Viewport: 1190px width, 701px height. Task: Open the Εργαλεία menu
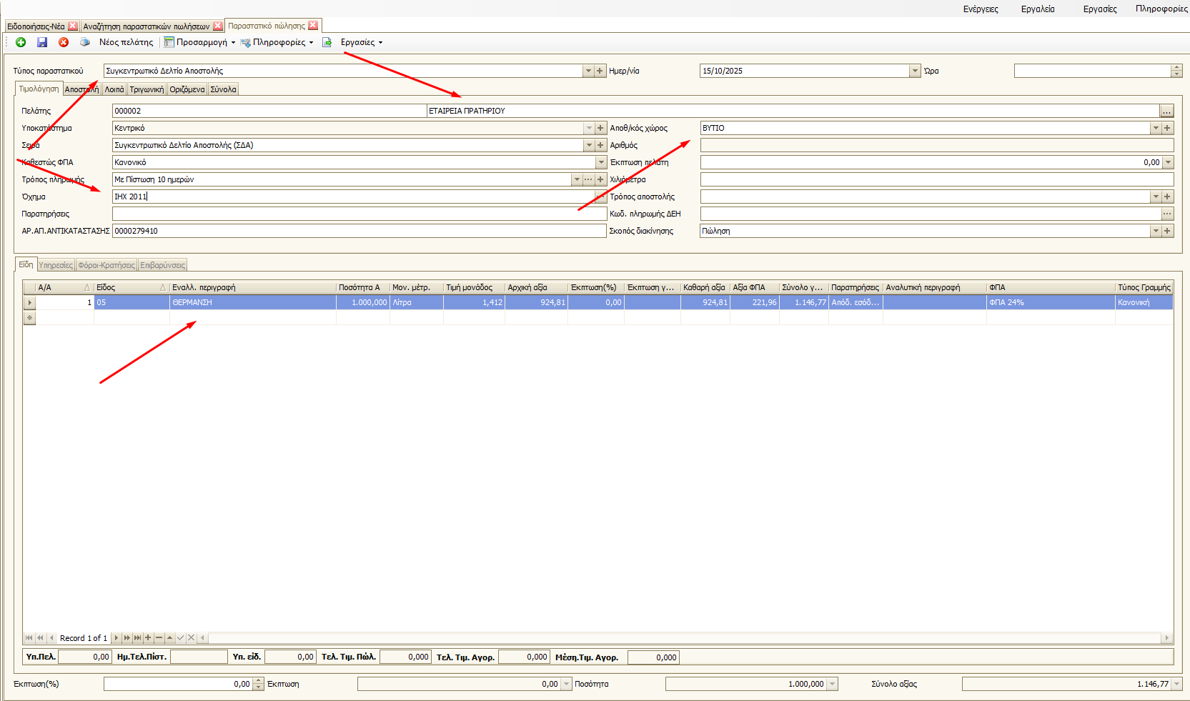coord(1038,9)
